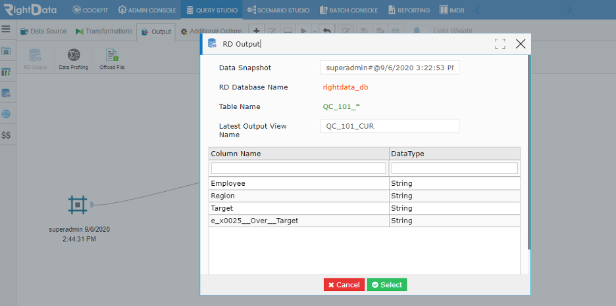Open the run button dropdown arrow
The width and height of the screenshot is (616, 306).
coord(315,31)
